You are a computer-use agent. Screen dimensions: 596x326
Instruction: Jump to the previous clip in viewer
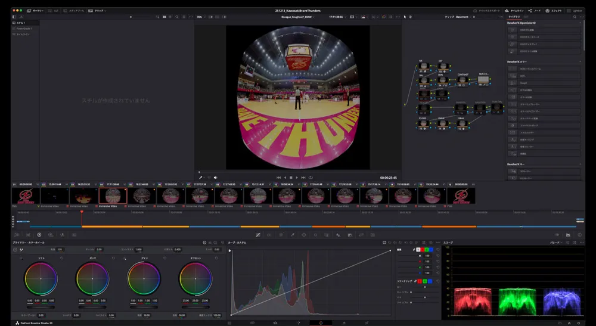(x=278, y=178)
